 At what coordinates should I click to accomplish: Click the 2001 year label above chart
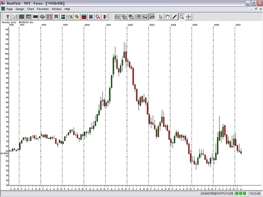(x=108, y=25)
